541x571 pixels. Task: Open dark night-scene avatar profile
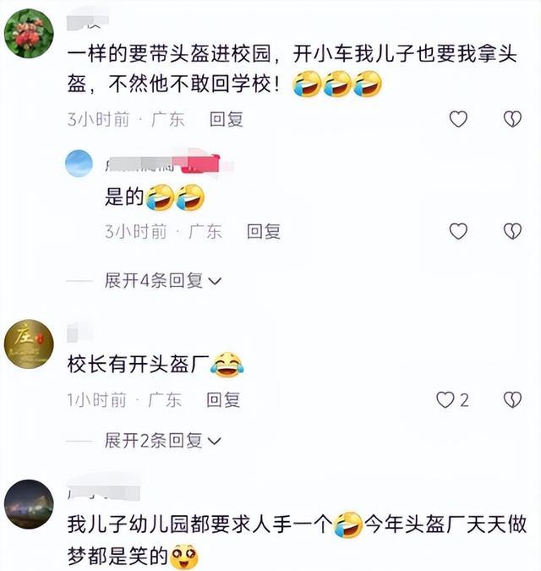pos(29,504)
